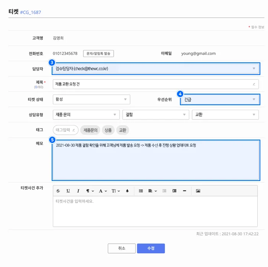Open text alignment dropdown in editor
The height and width of the screenshot is (267, 268).
click(x=152, y=191)
